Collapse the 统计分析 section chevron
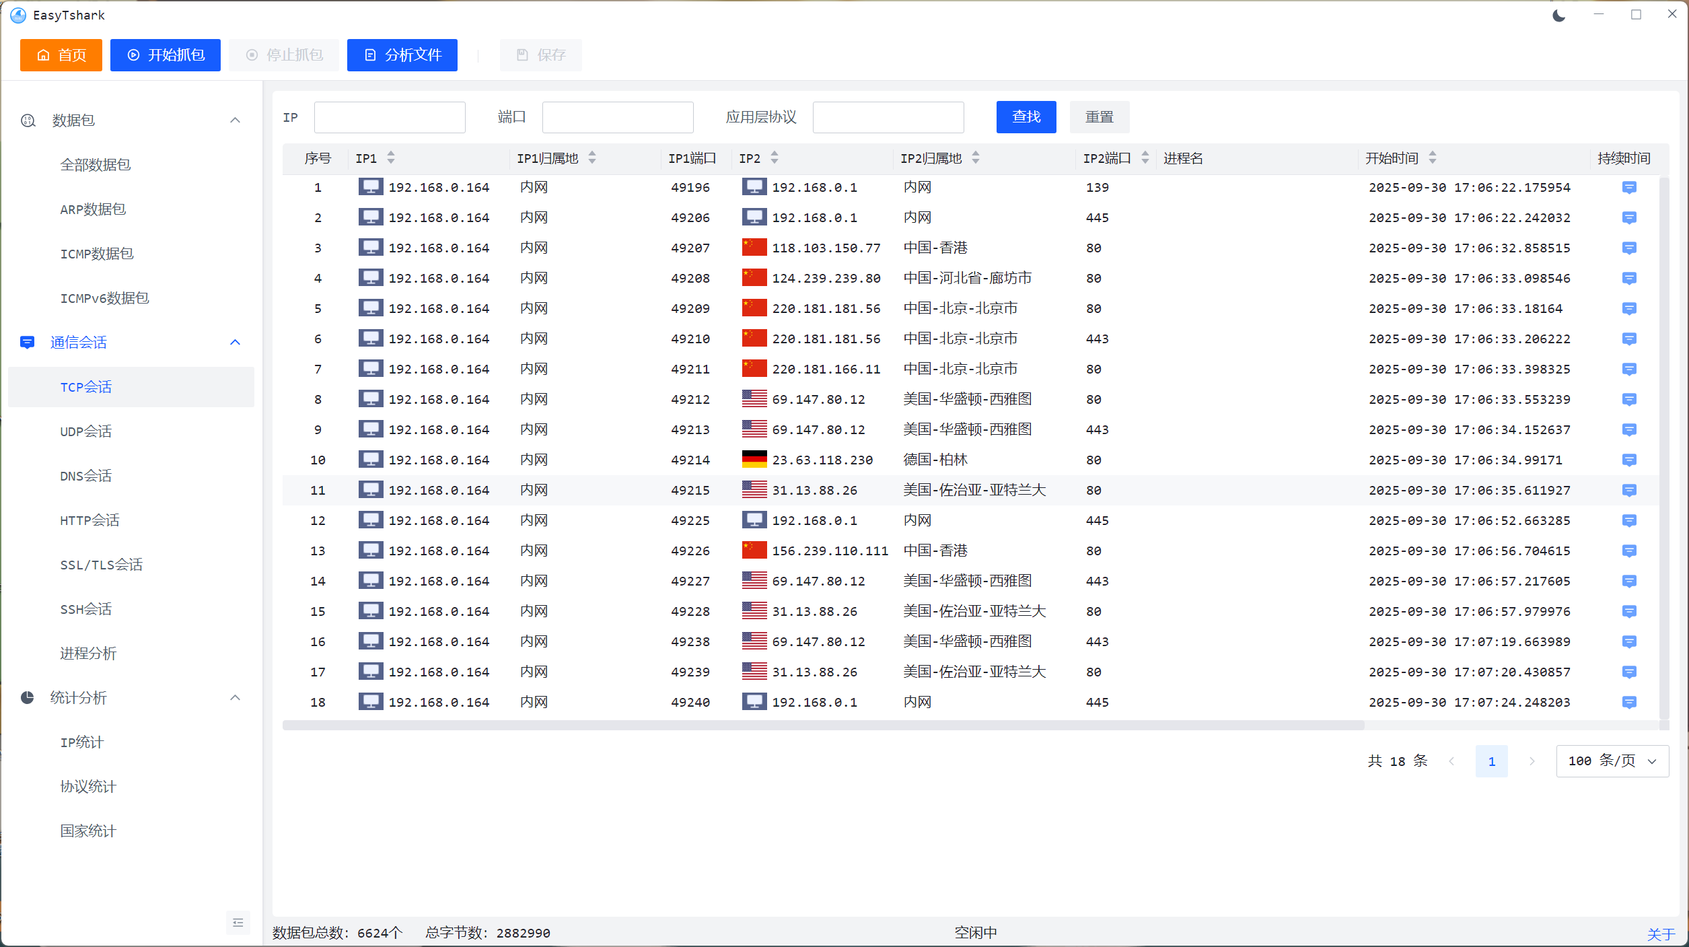Screen dimensions: 1689x947 click(x=235, y=698)
